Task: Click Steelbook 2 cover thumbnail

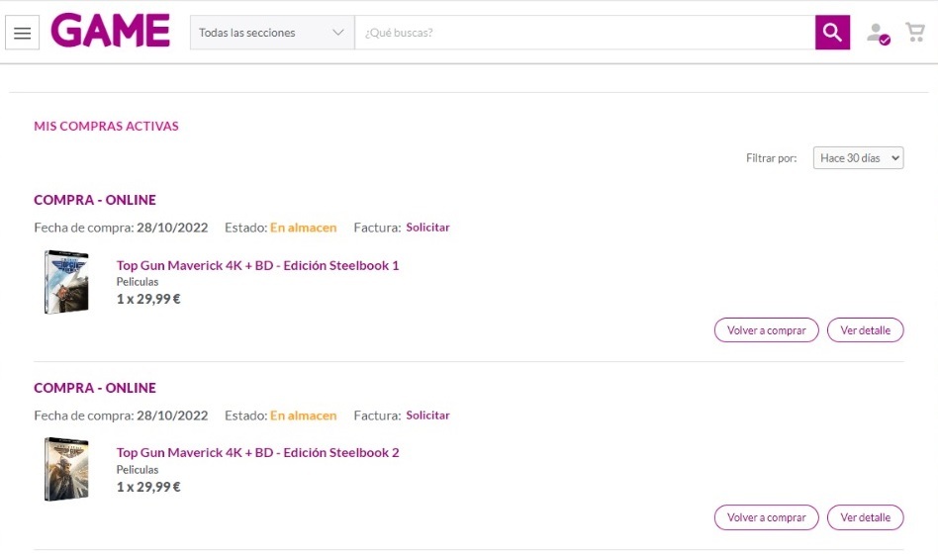Action: 66,469
